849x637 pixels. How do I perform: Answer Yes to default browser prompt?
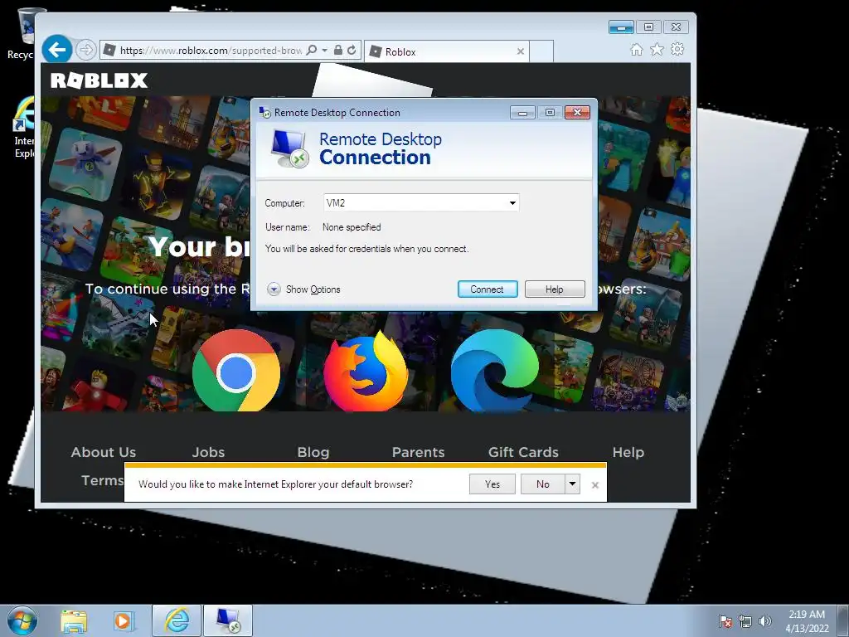(492, 484)
